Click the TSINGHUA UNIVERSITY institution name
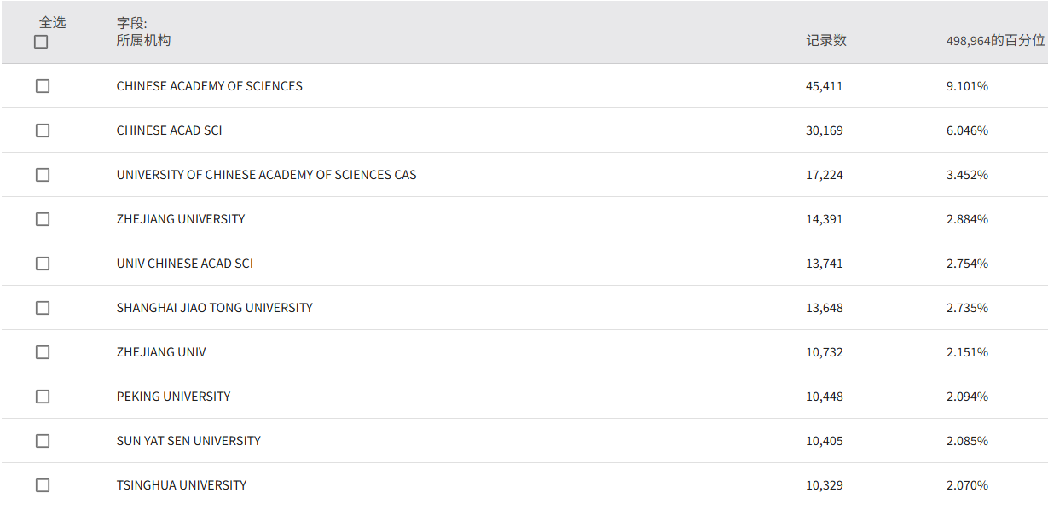The width and height of the screenshot is (1048, 510). [x=181, y=485]
